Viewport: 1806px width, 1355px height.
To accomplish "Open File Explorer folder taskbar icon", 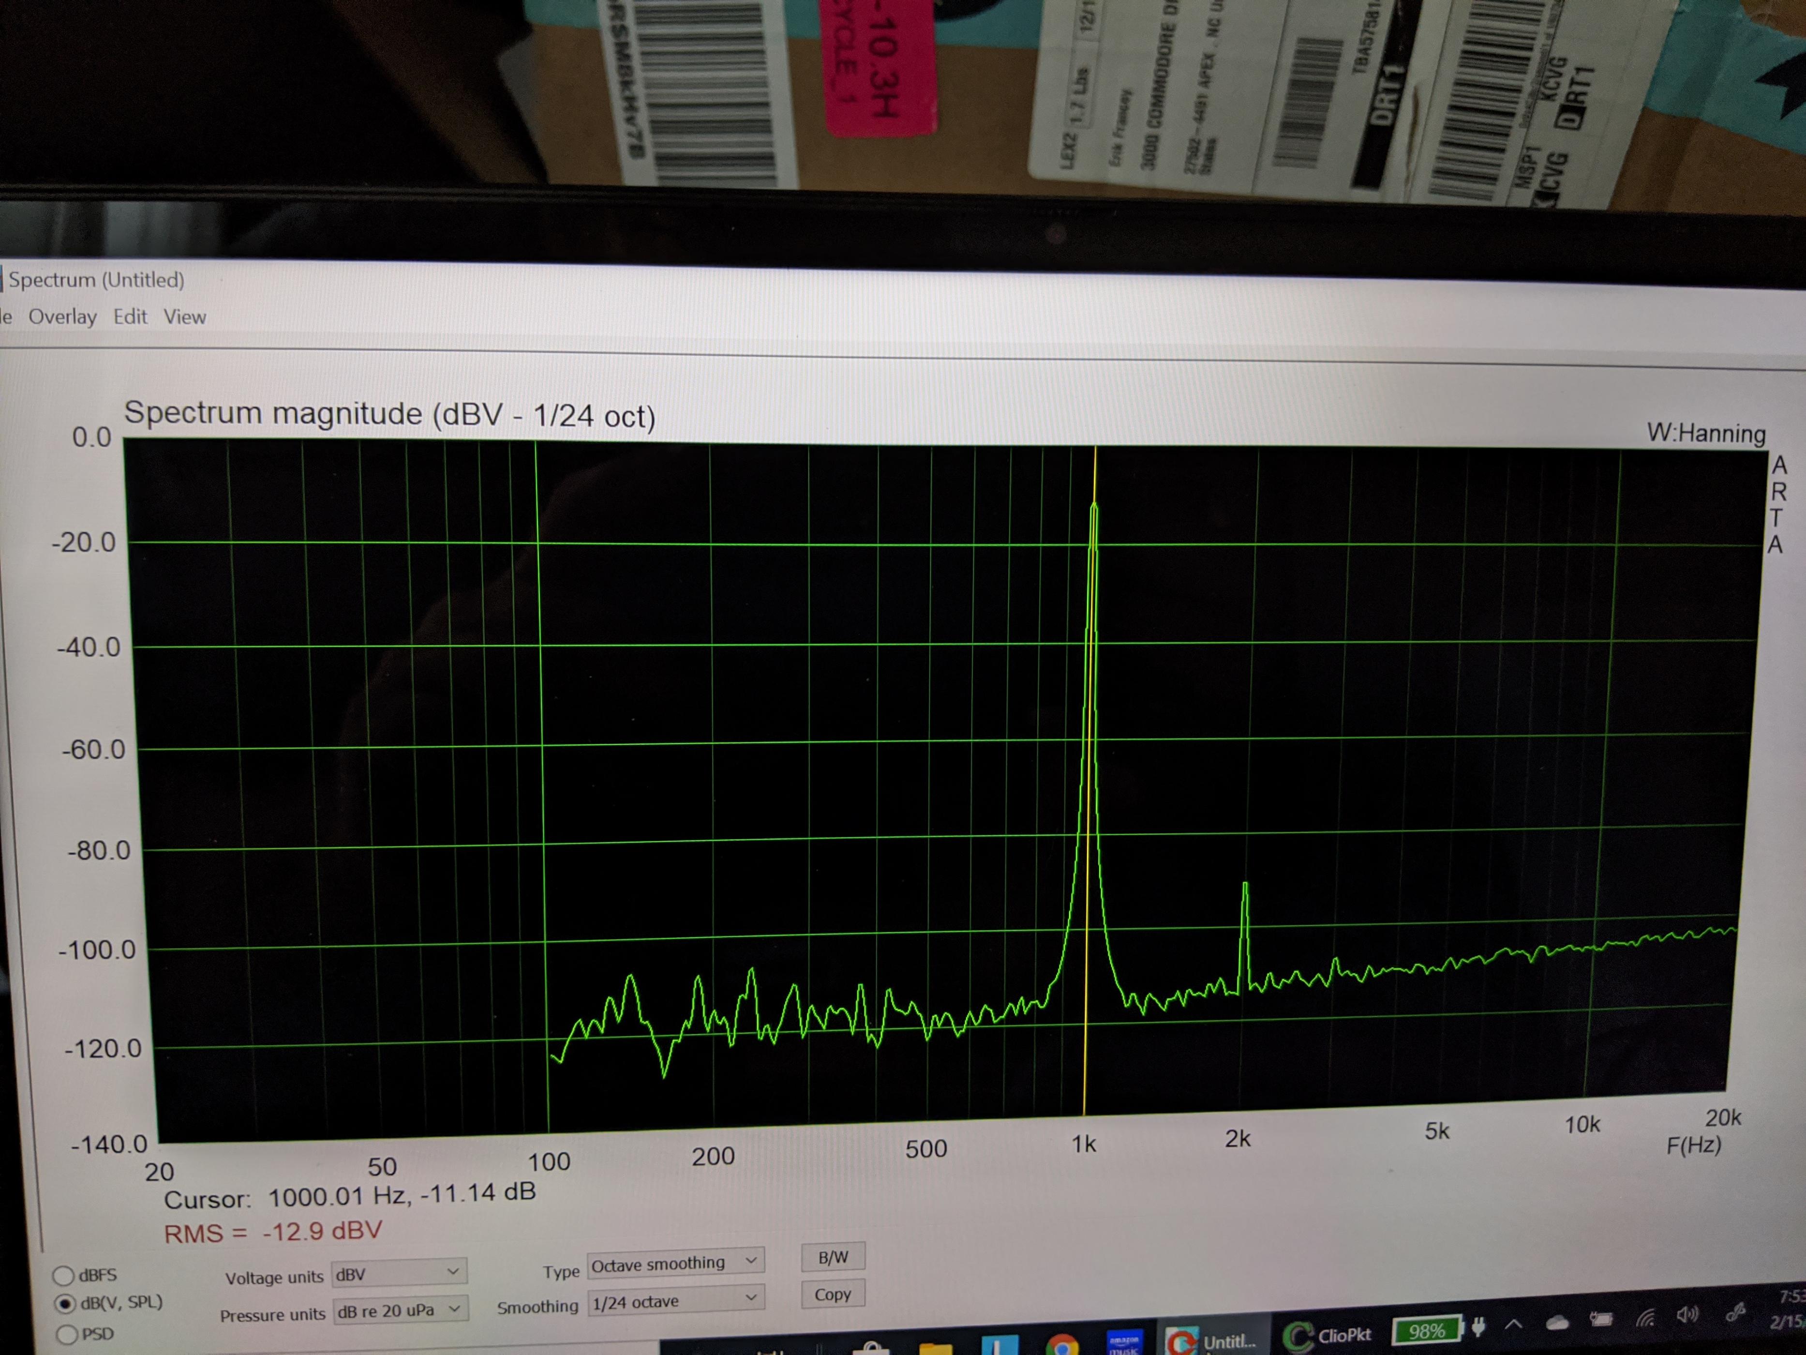I will tap(936, 1348).
